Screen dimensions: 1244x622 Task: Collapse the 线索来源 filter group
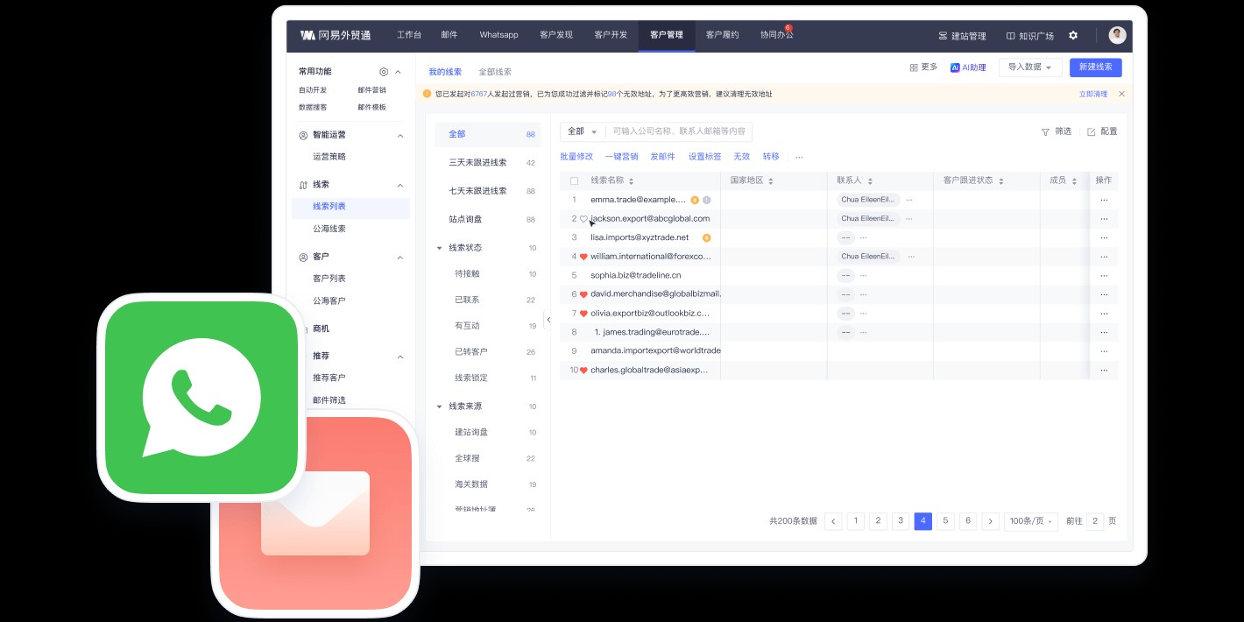tap(440, 406)
